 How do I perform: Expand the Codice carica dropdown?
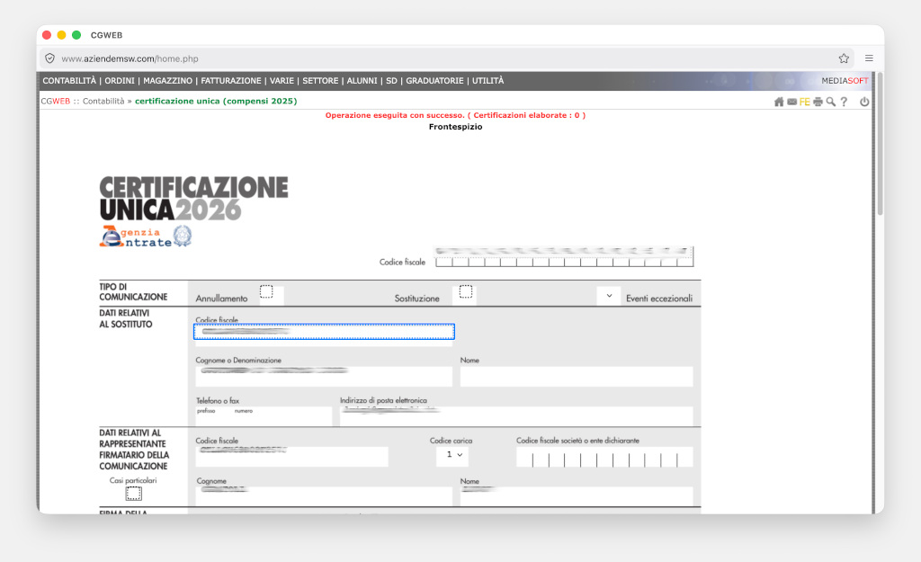452,456
